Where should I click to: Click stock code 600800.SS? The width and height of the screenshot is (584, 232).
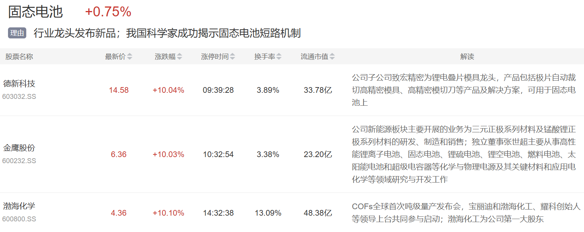pos(19,219)
